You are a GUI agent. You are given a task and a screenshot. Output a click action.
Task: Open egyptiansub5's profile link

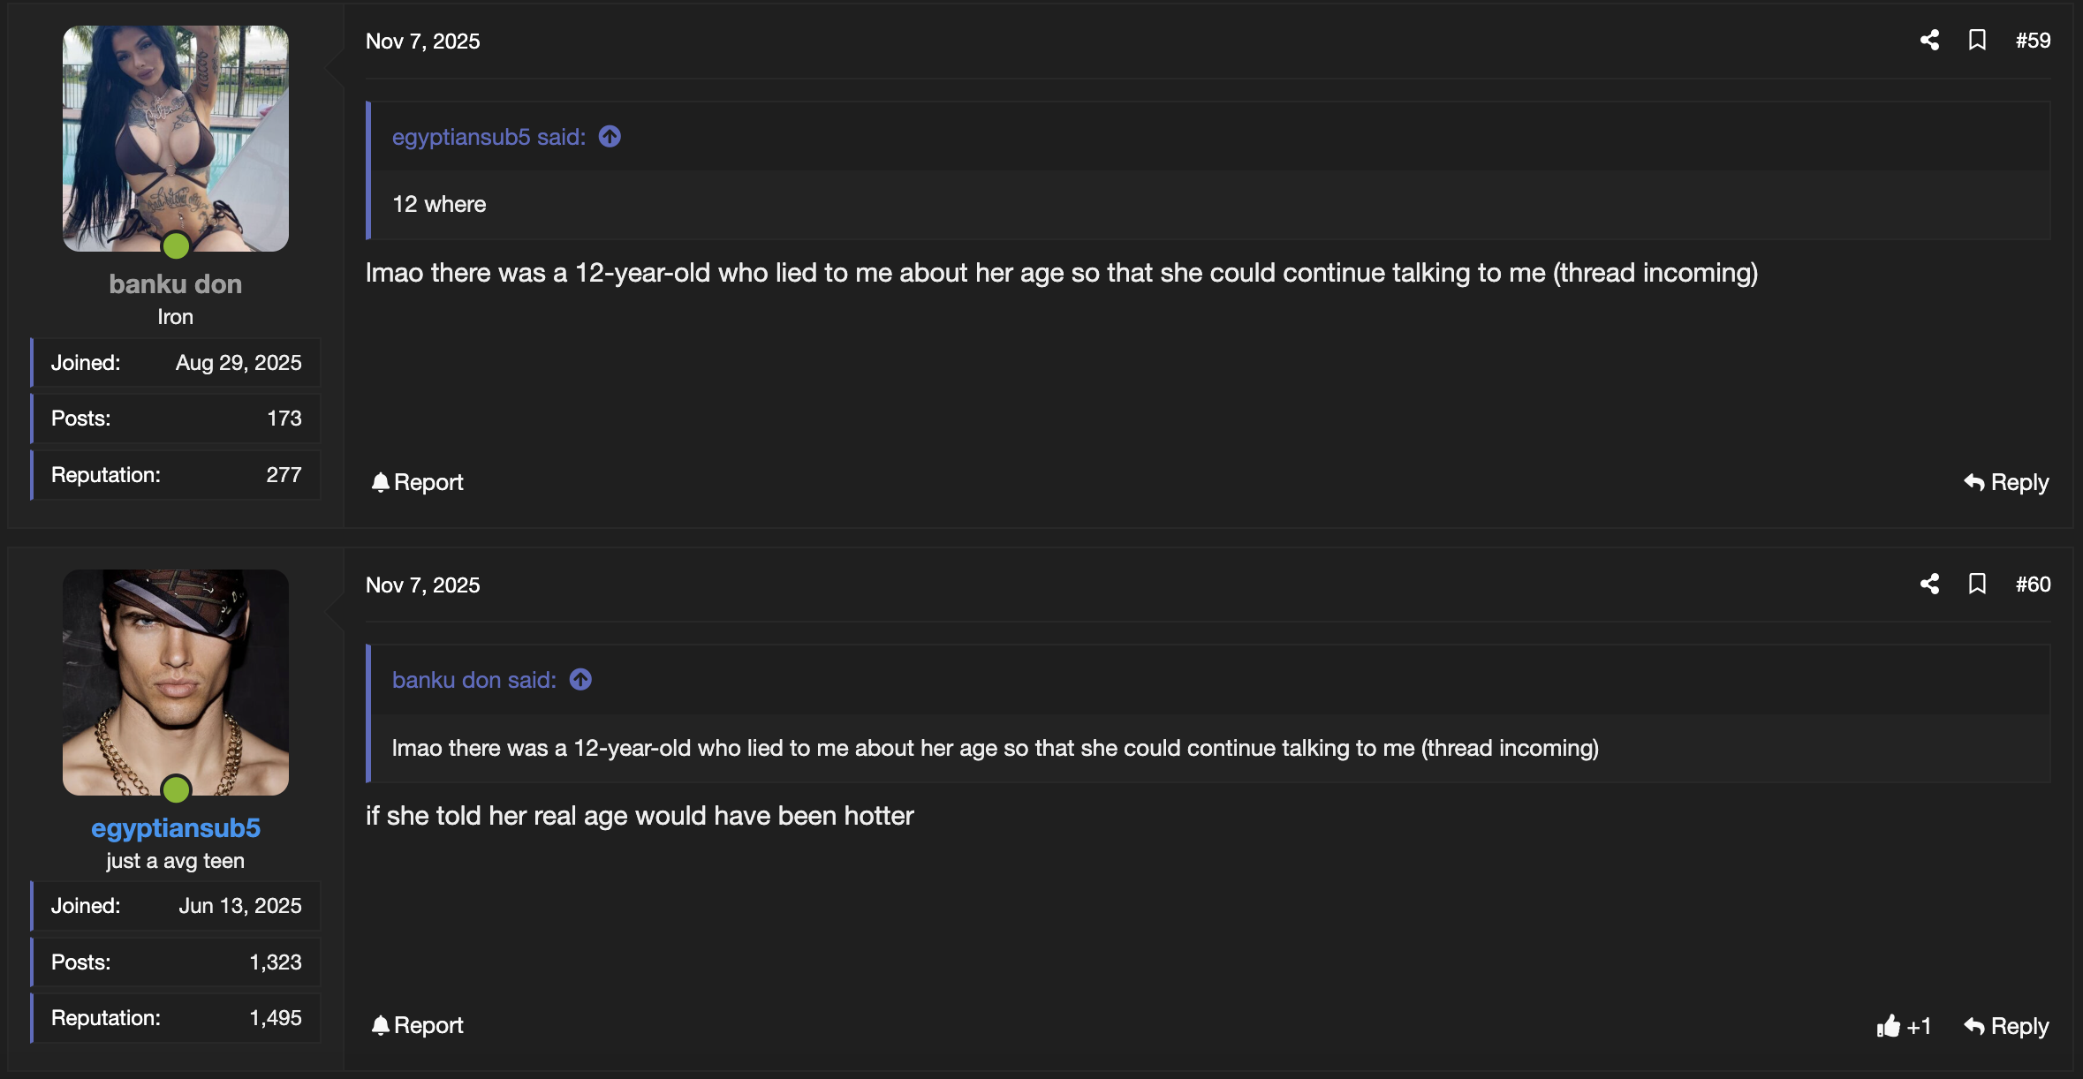[175, 827]
